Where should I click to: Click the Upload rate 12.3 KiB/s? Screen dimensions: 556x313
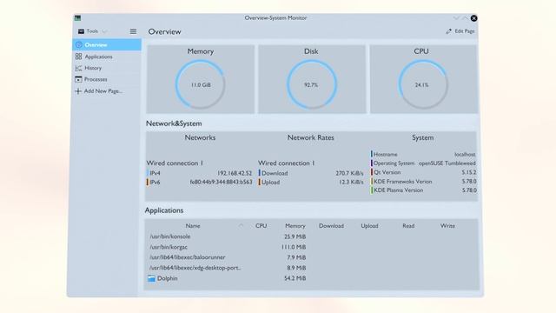click(x=351, y=182)
